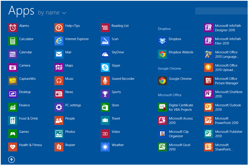Open the Travel suitcase icon
The width and height of the screenshot is (248, 165).
[x=105, y=120]
